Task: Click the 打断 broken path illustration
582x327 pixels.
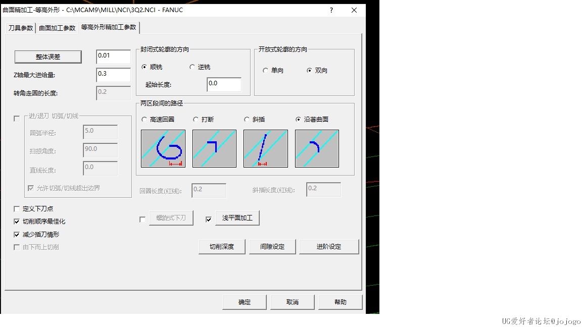Action: click(x=214, y=148)
